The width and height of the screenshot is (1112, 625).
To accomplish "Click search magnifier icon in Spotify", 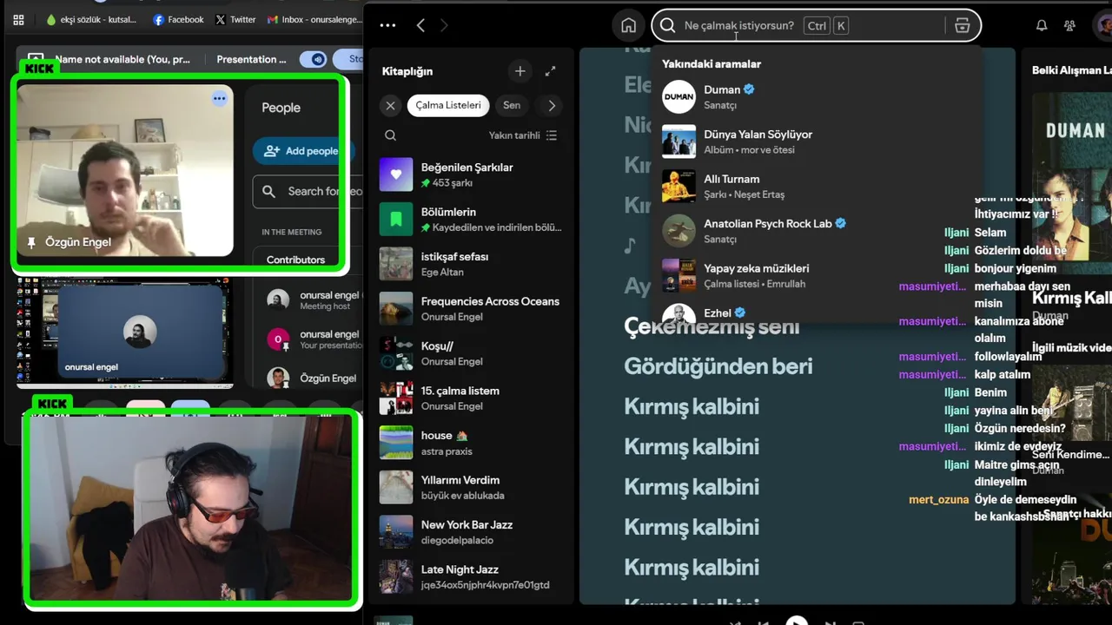I will tap(667, 25).
